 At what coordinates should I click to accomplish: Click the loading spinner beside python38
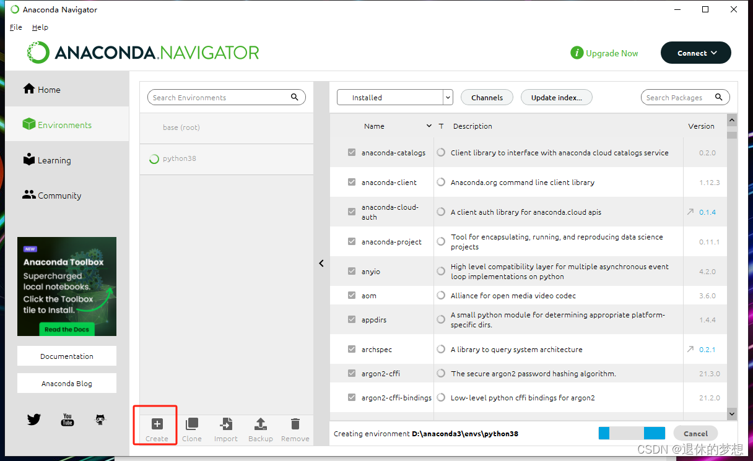click(x=154, y=158)
